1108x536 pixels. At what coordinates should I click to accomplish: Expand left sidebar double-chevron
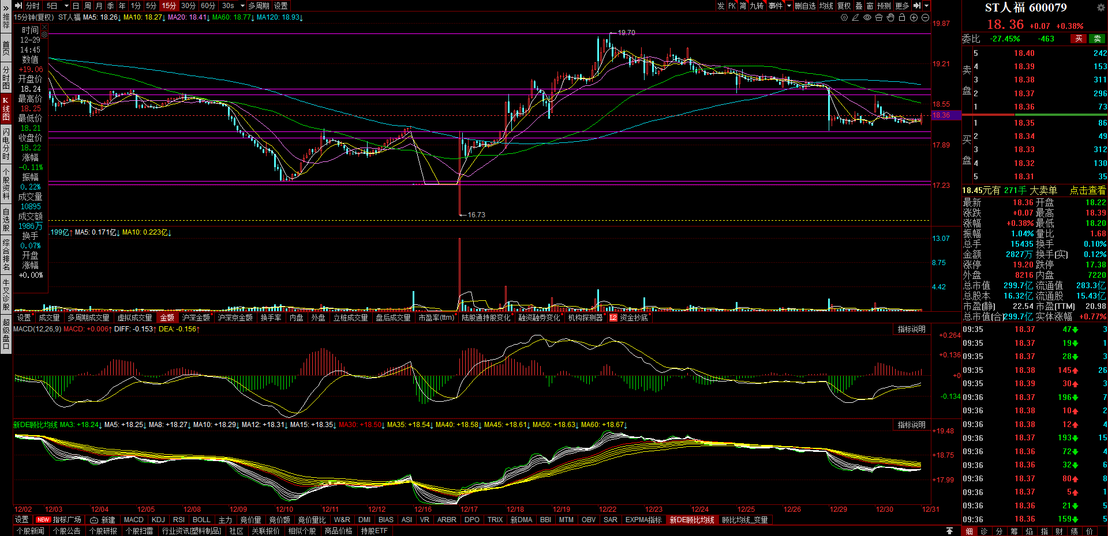[6, 8]
